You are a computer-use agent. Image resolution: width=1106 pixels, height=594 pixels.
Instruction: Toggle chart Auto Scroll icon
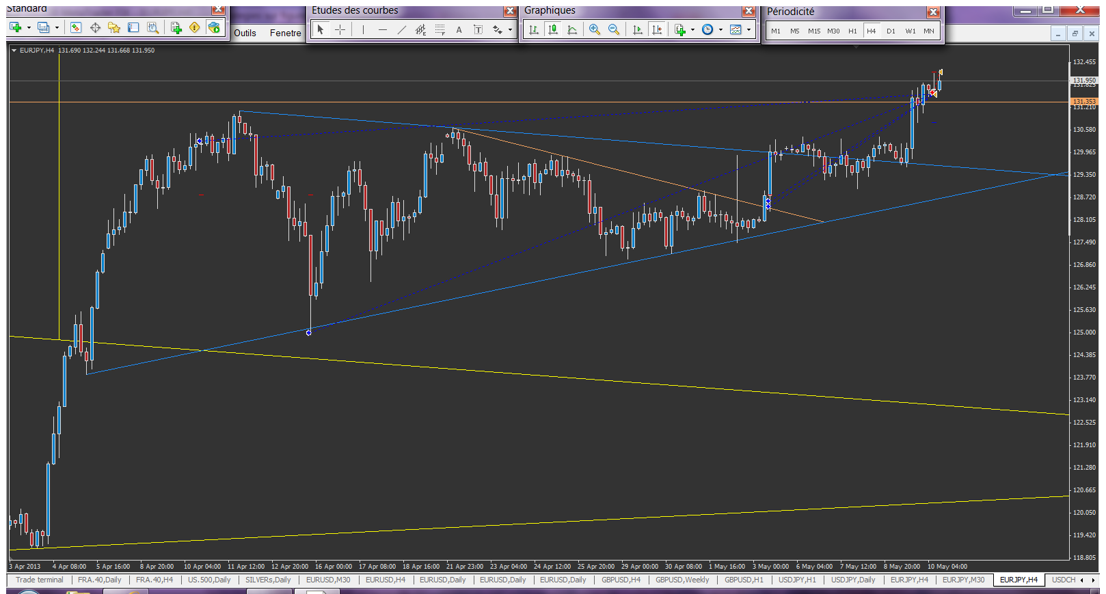(x=637, y=29)
